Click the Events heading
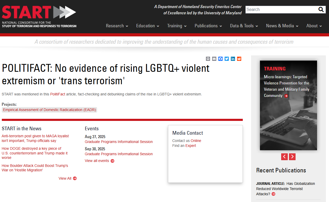Viewport: 329px width, 202px height. [92, 128]
